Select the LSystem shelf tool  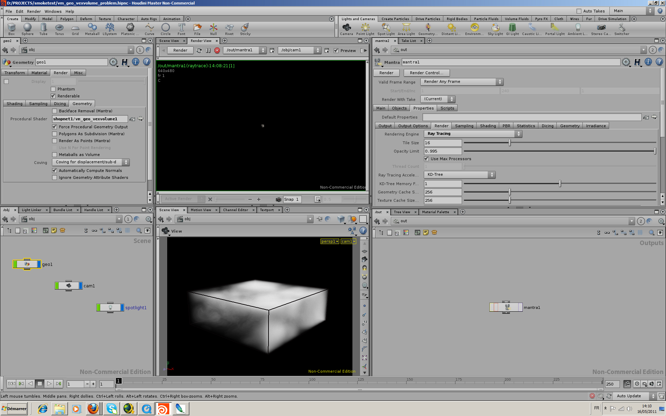(110, 29)
